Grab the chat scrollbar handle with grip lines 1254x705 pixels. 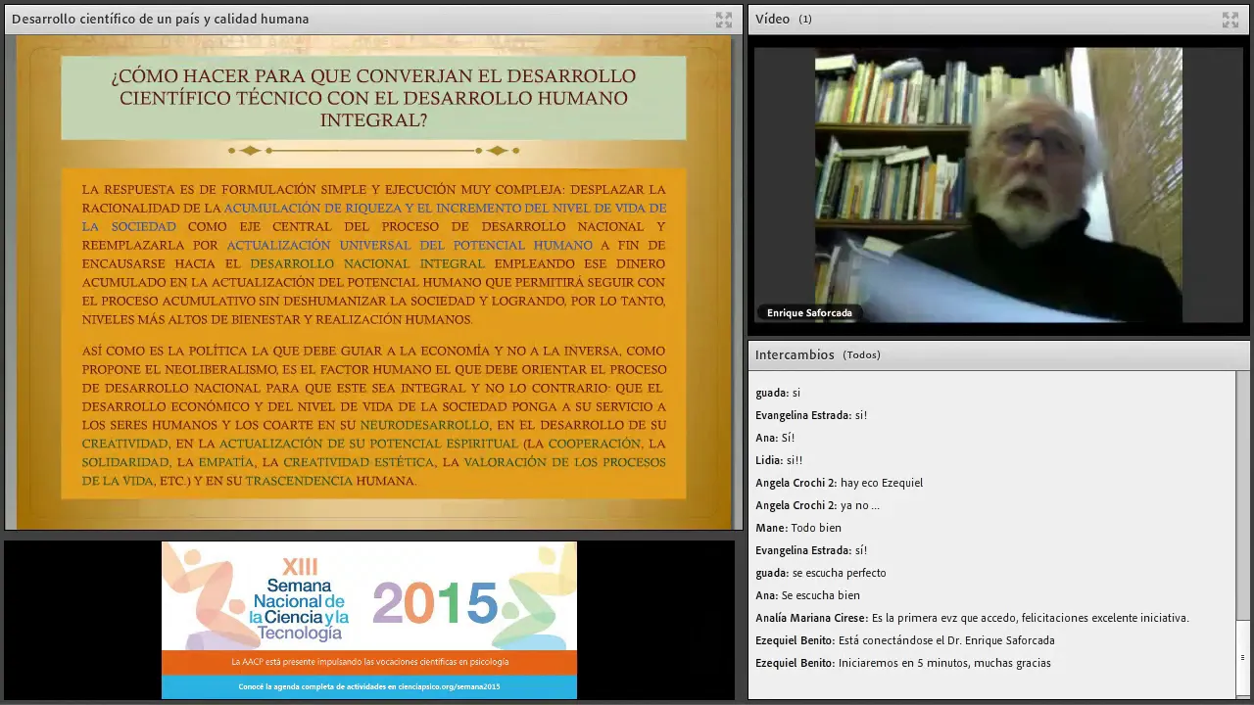[x=1242, y=658]
